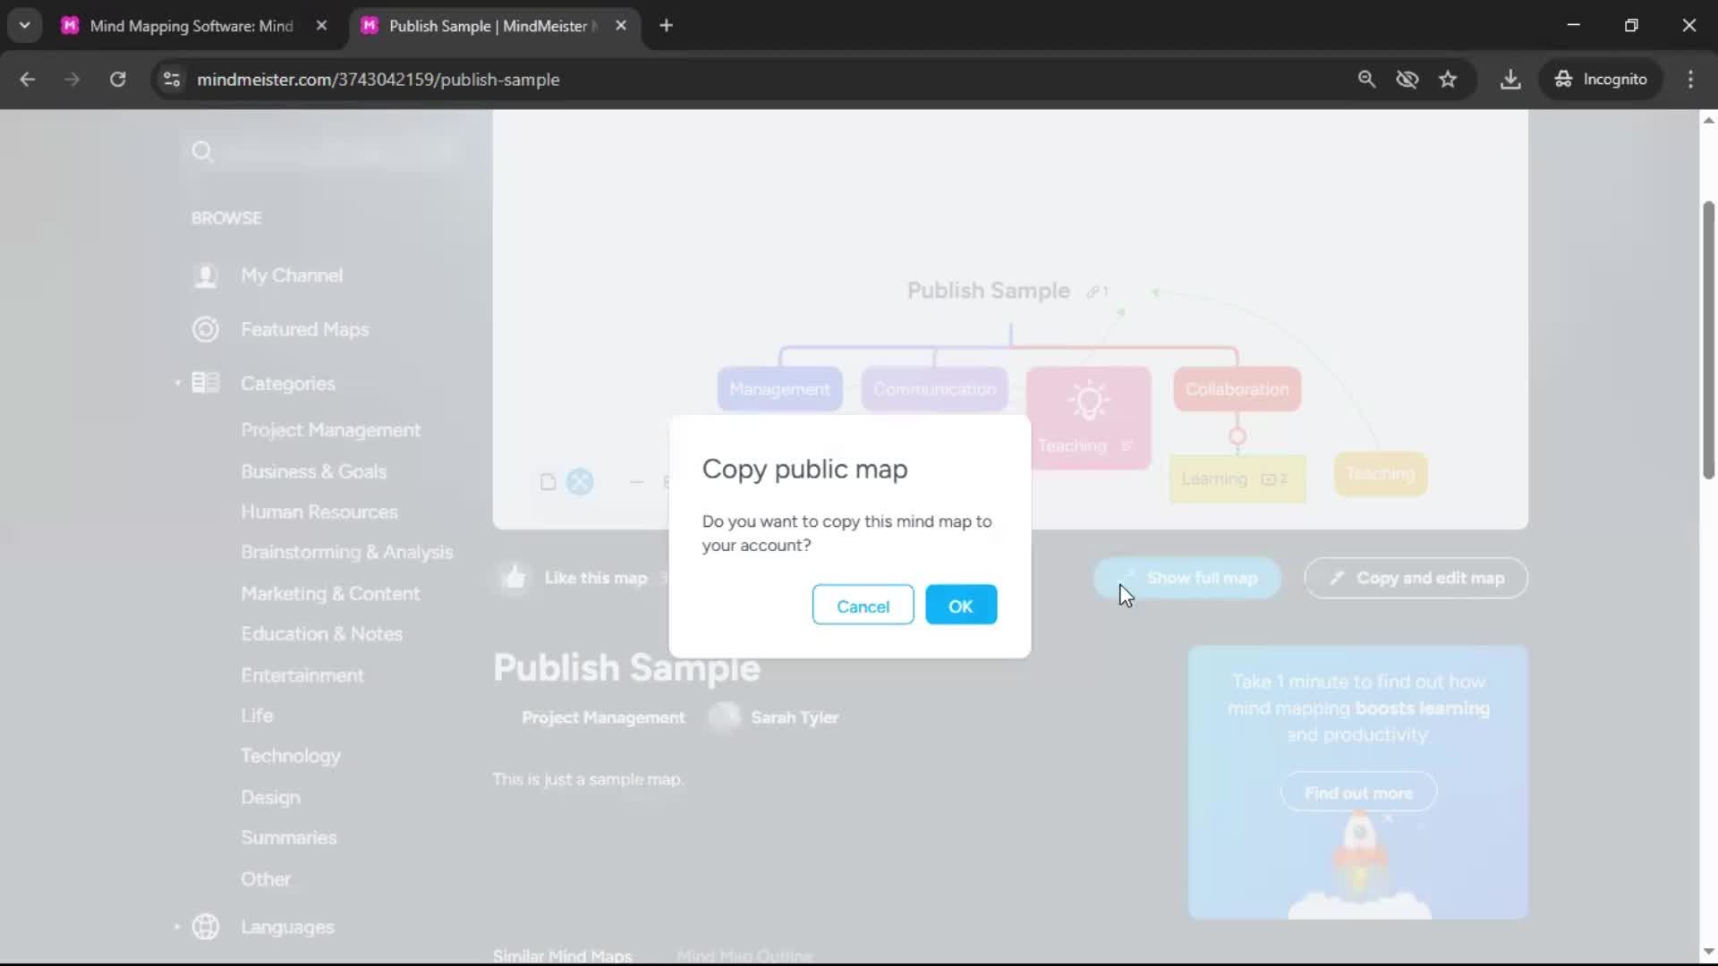Viewport: 1718px width, 966px height.
Task: Click Sarah Tyler's avatar image
Action: click(x=724, y=717)
